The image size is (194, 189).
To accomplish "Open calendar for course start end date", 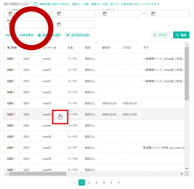I will coord(59,14).
